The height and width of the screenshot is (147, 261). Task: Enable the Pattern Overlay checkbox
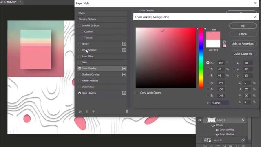(x=80, y=81)
